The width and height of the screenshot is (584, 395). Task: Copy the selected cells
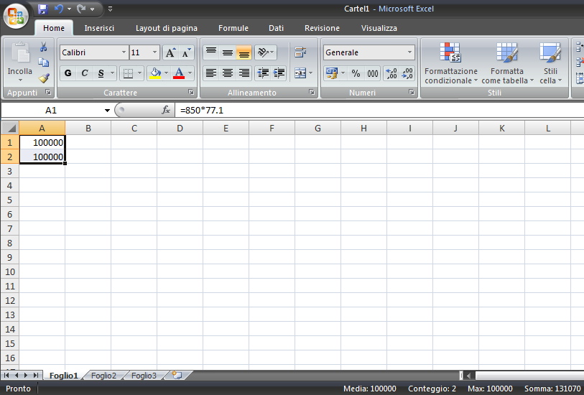[x=44, y=62]
